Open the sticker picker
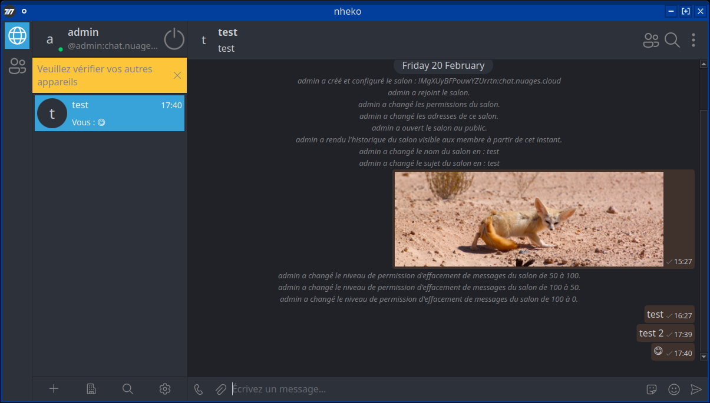 coord(652,389)
